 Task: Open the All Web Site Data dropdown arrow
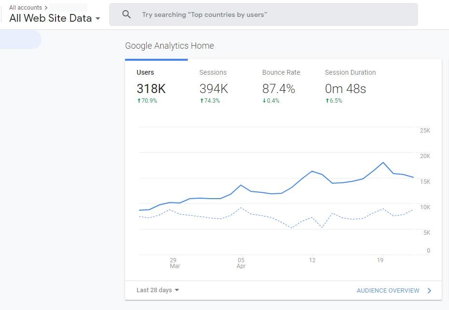[x=98, y=19]
